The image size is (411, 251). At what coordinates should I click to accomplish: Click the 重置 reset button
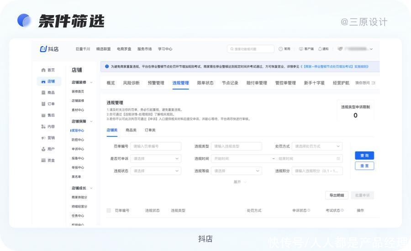coord(364,166)
